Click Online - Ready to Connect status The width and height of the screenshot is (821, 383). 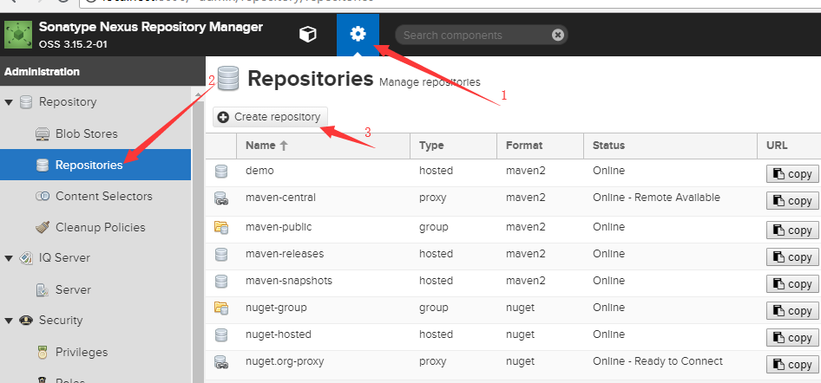[x=658, y=361]
